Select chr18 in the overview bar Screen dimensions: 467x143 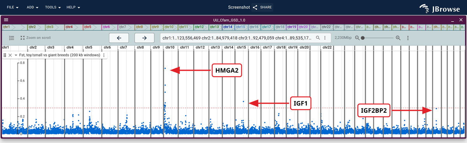(281, 27)
